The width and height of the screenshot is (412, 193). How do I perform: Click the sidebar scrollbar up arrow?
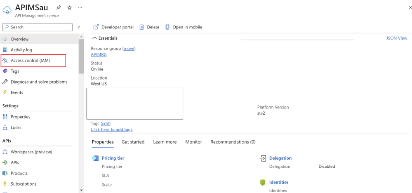(81, 37)
